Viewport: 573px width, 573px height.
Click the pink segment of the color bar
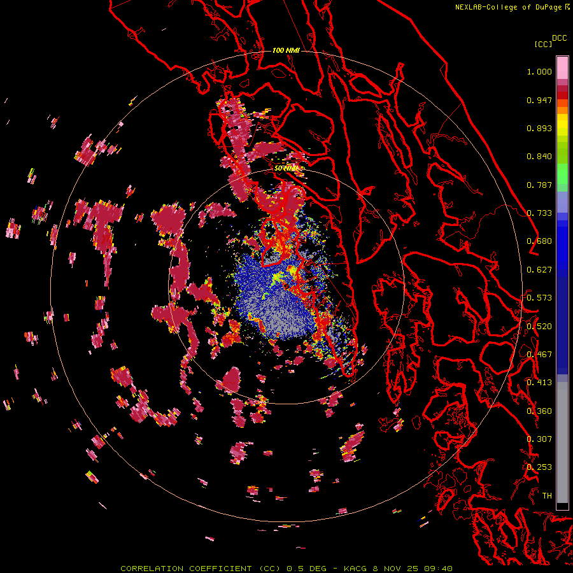tap(562, 68)
